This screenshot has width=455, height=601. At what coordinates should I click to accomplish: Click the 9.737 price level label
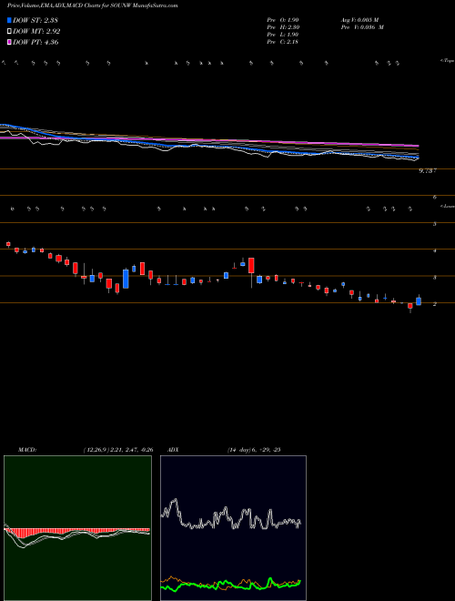coord(428,171)
